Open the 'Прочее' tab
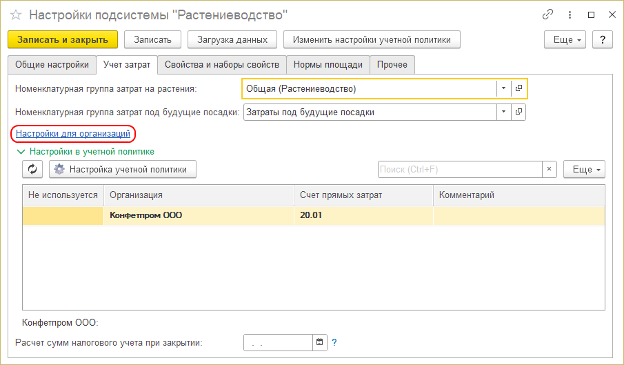The image size is (624, 365). 392,65
